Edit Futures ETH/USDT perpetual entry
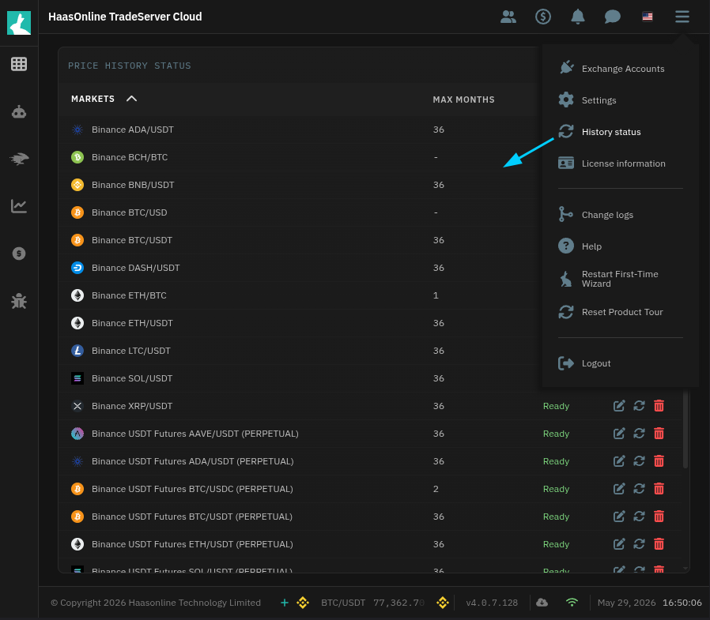The width and height of the screenshot is (710, 620). (x=619, y=544)
